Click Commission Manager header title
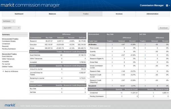 coord(152,5)
